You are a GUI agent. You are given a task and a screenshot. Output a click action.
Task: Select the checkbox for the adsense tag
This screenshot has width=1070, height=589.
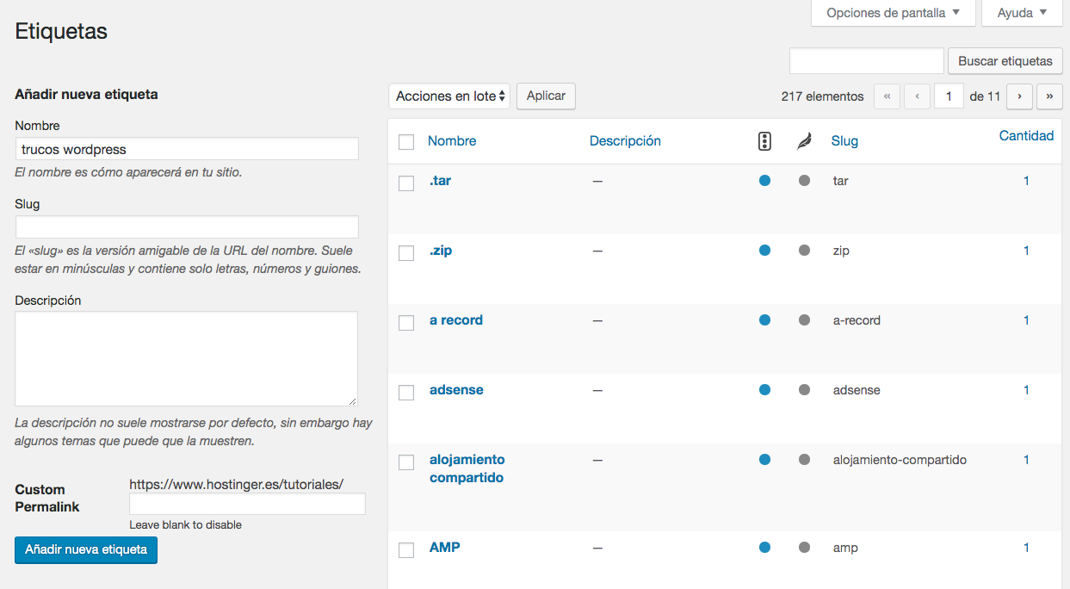pyautogui.click(x=406, y=392)
